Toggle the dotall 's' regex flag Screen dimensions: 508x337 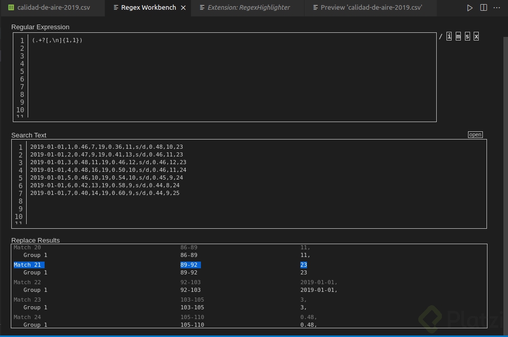pyautogui.click(x=467, y=36)
